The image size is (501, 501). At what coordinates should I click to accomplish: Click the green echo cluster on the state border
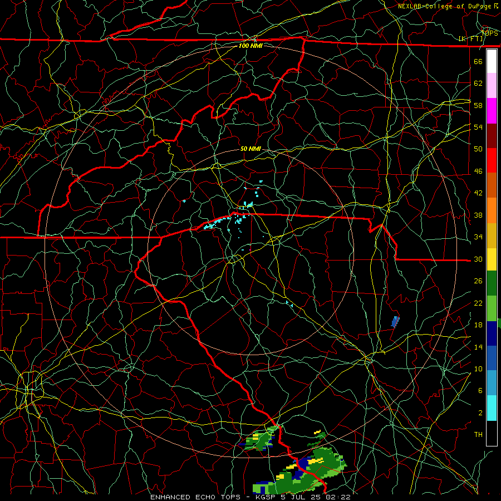pyautogui.click(x=261, y=439)
